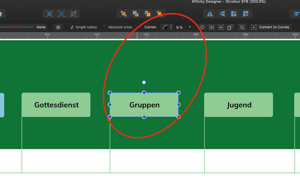This screenshot has height=186, width=300.
Task: Uncheck the Single radius checkbox
Action: pyautogui.click(x=72, y=27)
